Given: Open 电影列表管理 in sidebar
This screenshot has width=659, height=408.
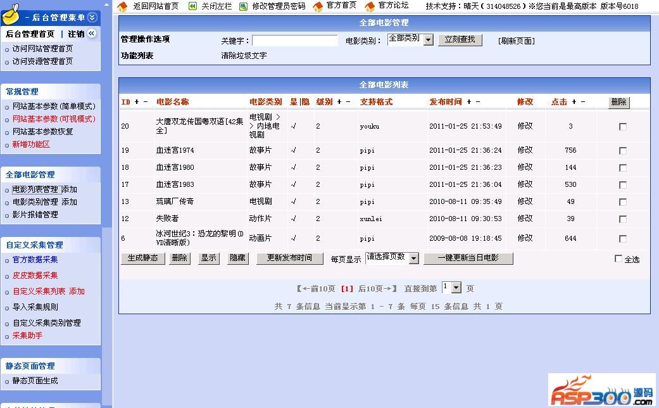Looking at the screenshot, I should [x=35, y=189].
